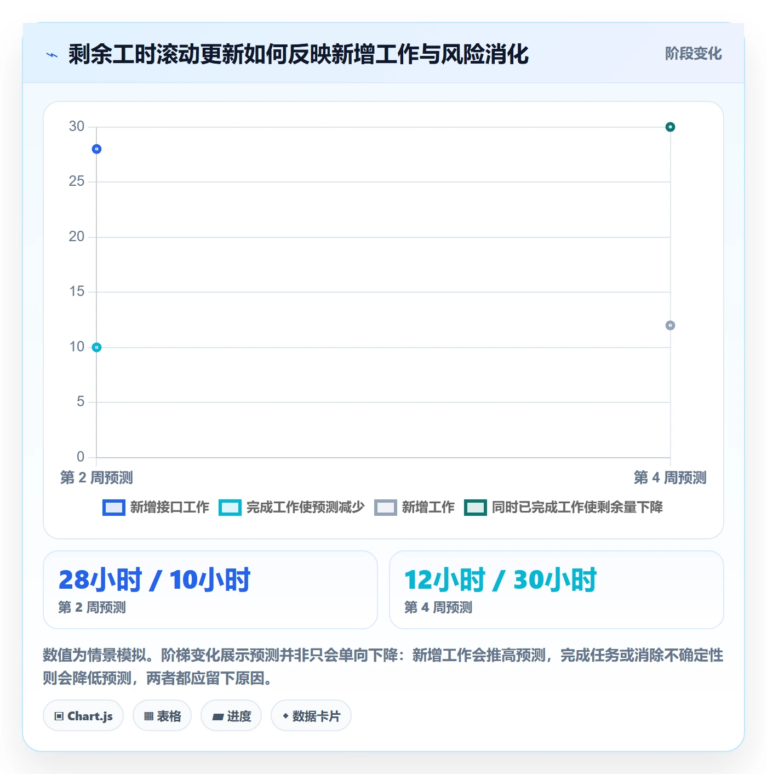Click the gray data point at 12
The image size is (767, 774).
coord(670,326)
